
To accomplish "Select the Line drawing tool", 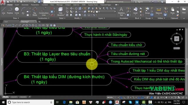I will 4,10.
